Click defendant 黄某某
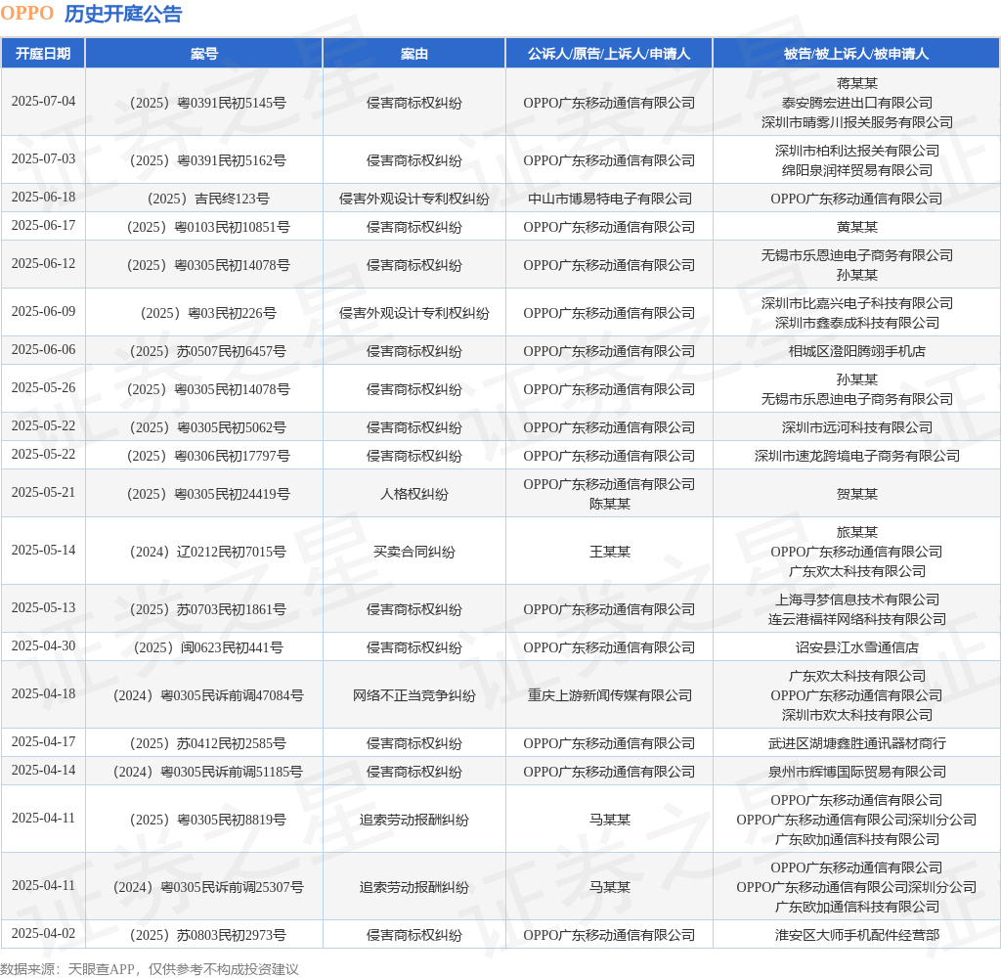This screenshot has height=978, width=1001. click(x=856, y=227)
